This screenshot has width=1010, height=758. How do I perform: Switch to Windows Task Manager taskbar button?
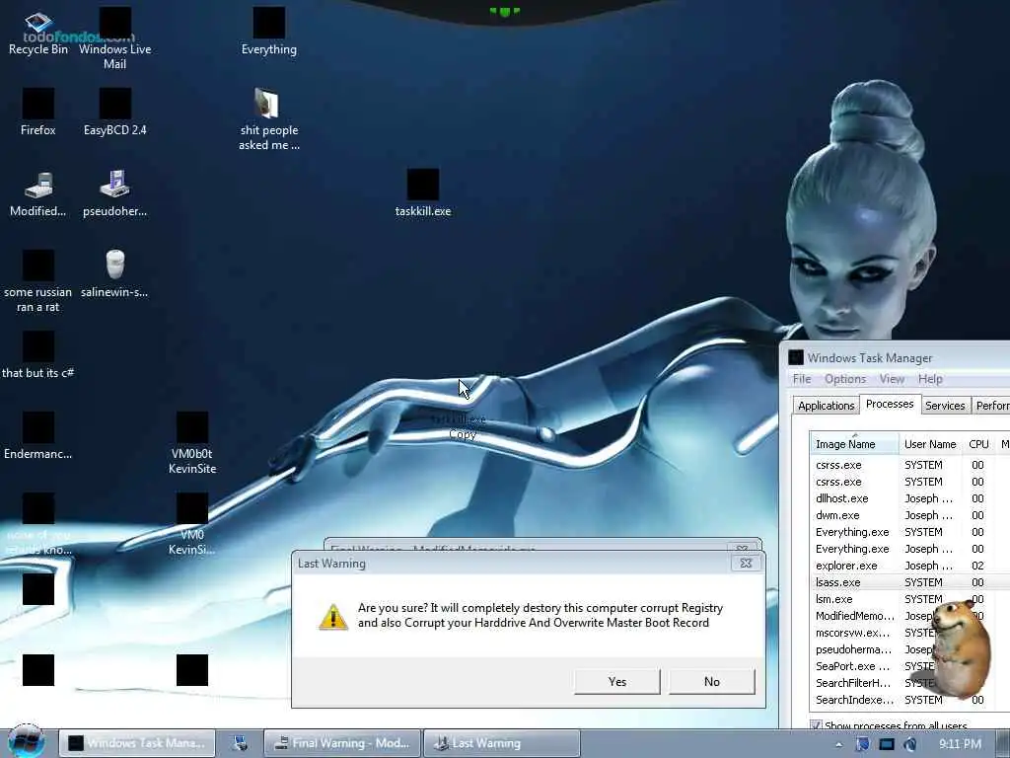coord(137,743)
